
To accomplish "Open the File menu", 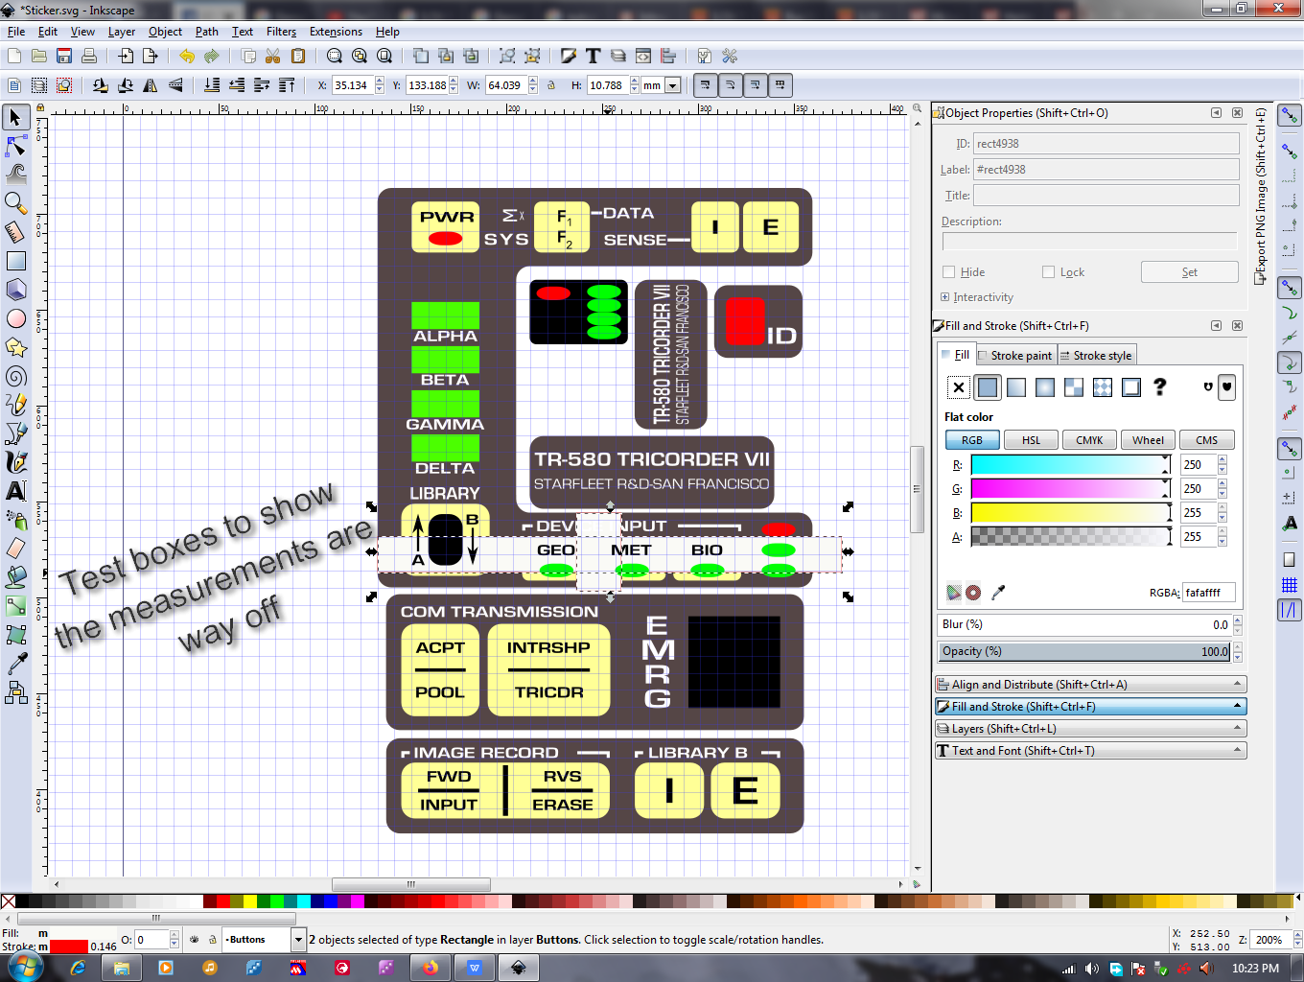I will (x=16, y=32).
